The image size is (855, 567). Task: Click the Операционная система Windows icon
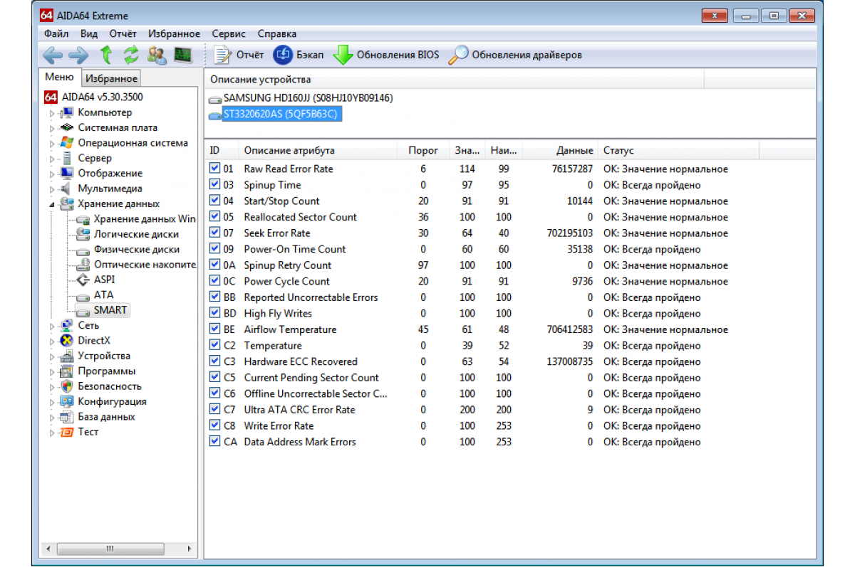coord(67,143)
